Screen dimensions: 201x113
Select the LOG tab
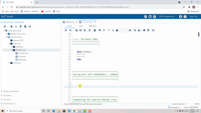point(81,26)
